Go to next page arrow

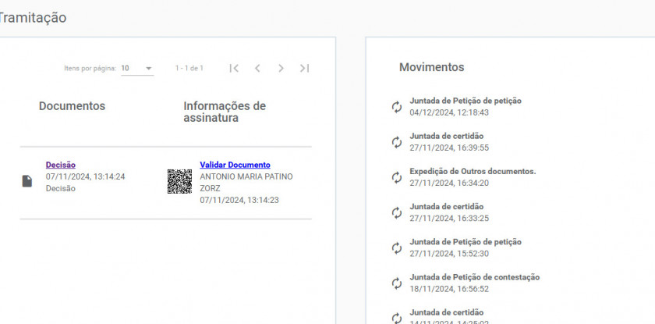pos(281,69)
